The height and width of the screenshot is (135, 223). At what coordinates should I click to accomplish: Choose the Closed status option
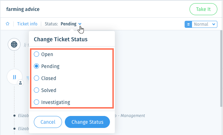coord(36,78)
